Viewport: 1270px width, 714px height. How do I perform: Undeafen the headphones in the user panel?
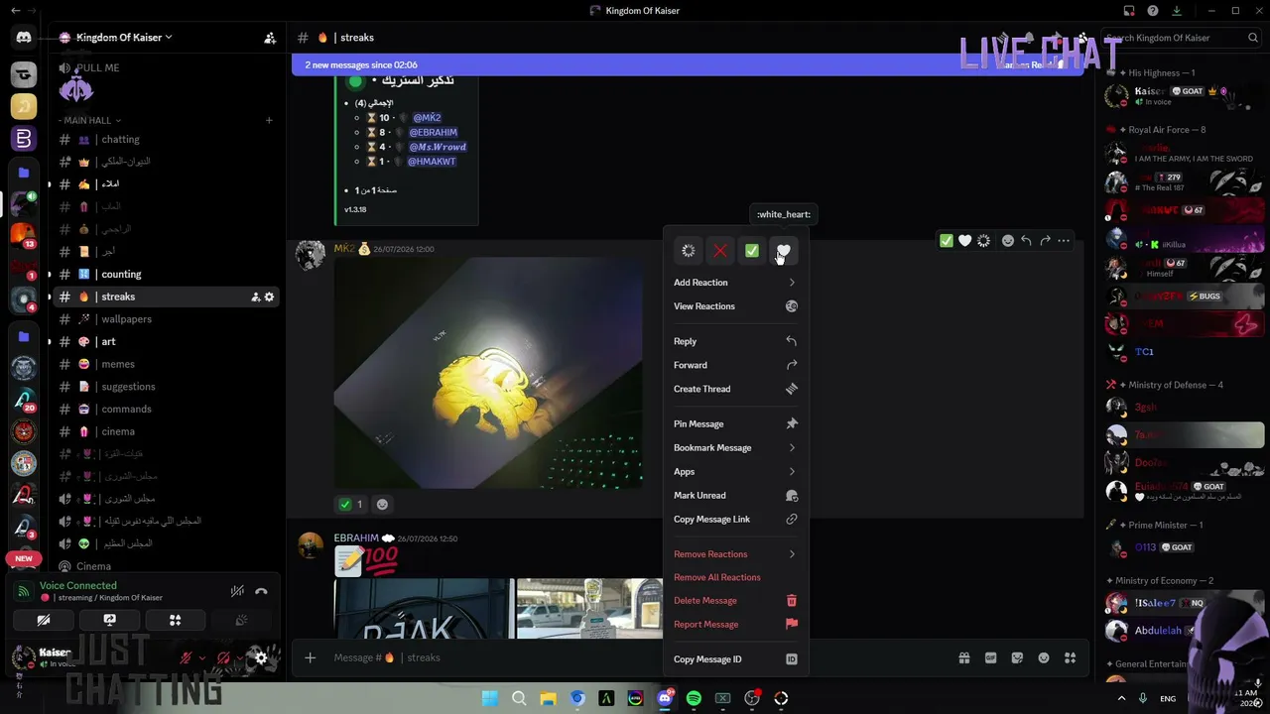pos(223,657)
